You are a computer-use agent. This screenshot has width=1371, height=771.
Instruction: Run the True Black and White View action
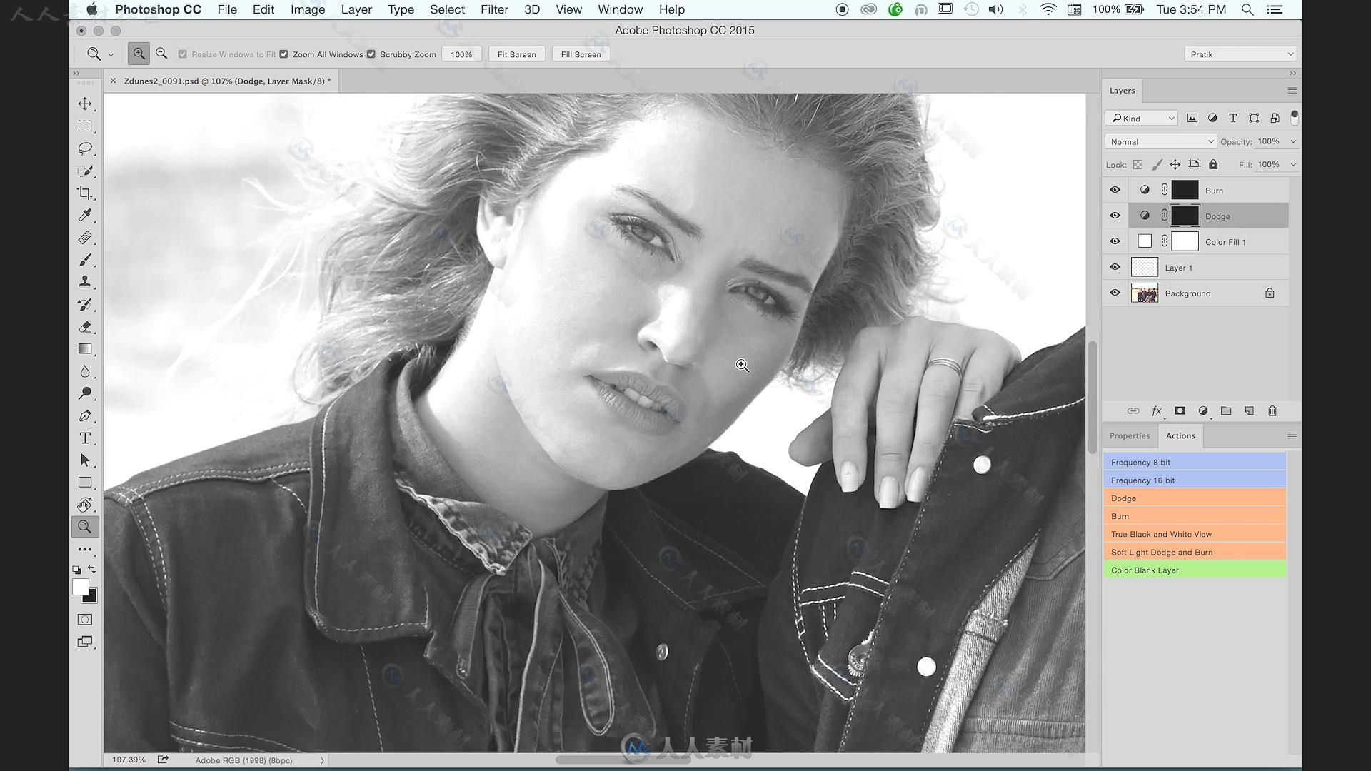pyautogui.click(x=1195, y=534)
